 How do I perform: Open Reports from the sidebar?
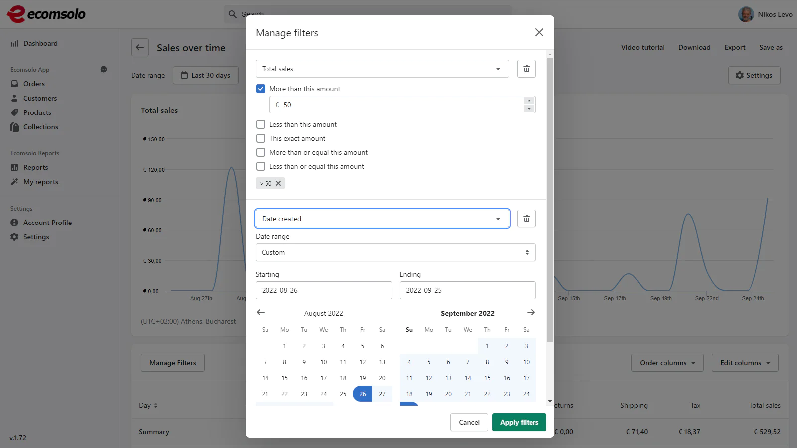point(35,167)
